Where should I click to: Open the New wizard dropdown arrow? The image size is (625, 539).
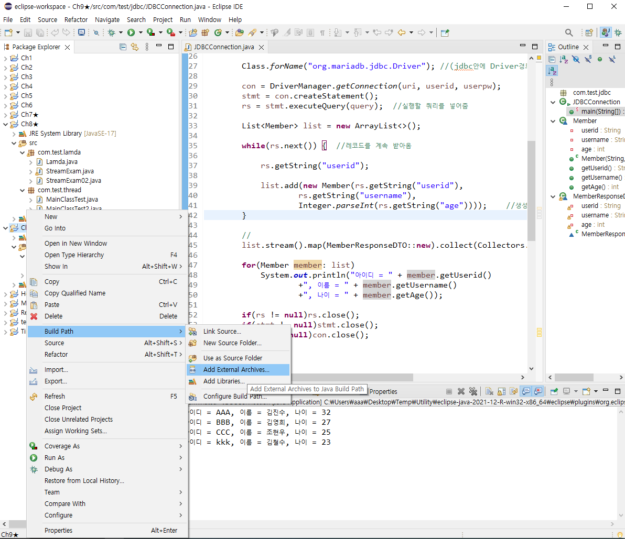[18, 32]
